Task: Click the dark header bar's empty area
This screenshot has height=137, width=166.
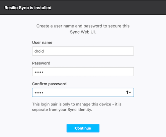Action: pos(109,7)
